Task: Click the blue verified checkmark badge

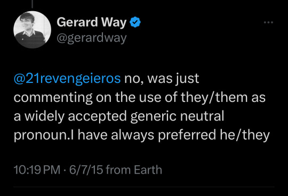Action: pyautogui.click(x=135, y=22)
